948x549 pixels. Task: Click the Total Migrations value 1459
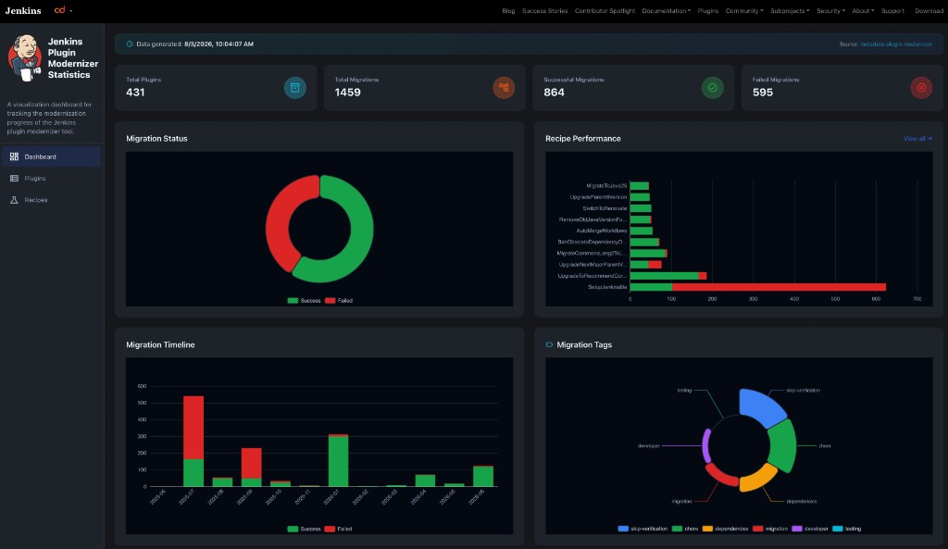pos(348,93)
